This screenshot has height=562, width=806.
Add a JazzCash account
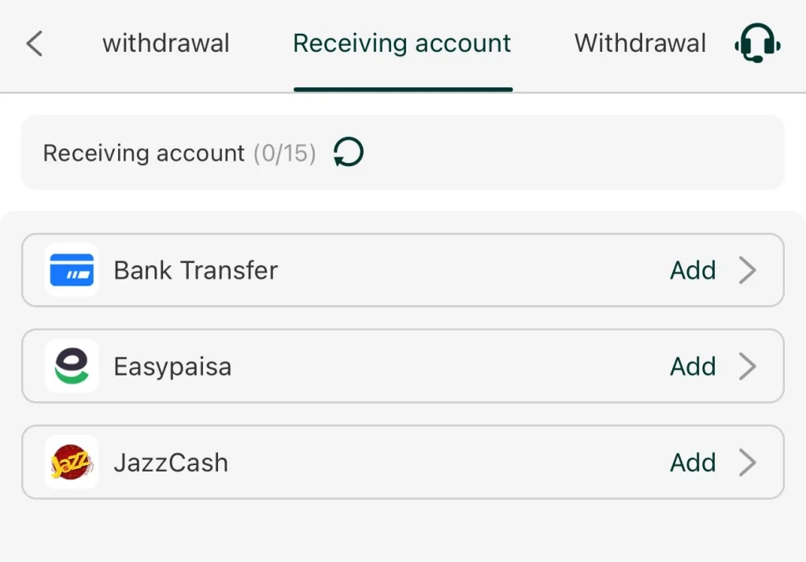pyautogui.click(x=693, y=463)
